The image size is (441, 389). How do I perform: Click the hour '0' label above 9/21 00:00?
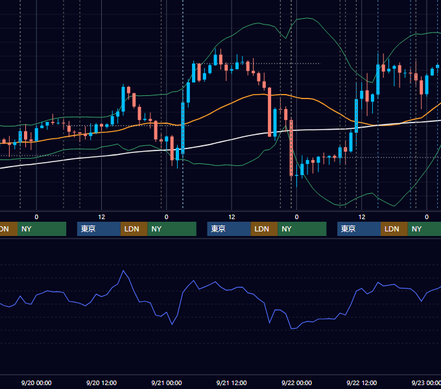(x=167, y=217)
